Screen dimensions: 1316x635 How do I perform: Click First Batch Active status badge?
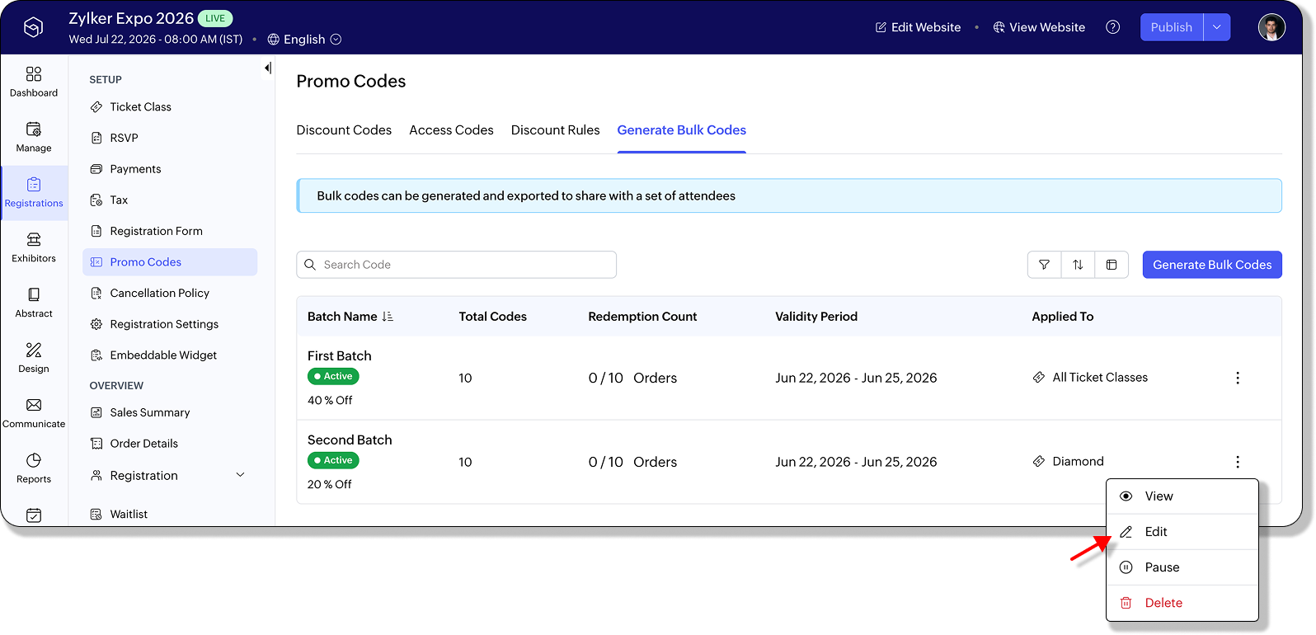(x=333, y=376)
